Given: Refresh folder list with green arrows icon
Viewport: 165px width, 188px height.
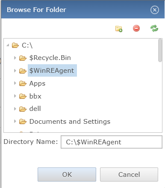Looking at the screenshot, I should click(154, 28).
